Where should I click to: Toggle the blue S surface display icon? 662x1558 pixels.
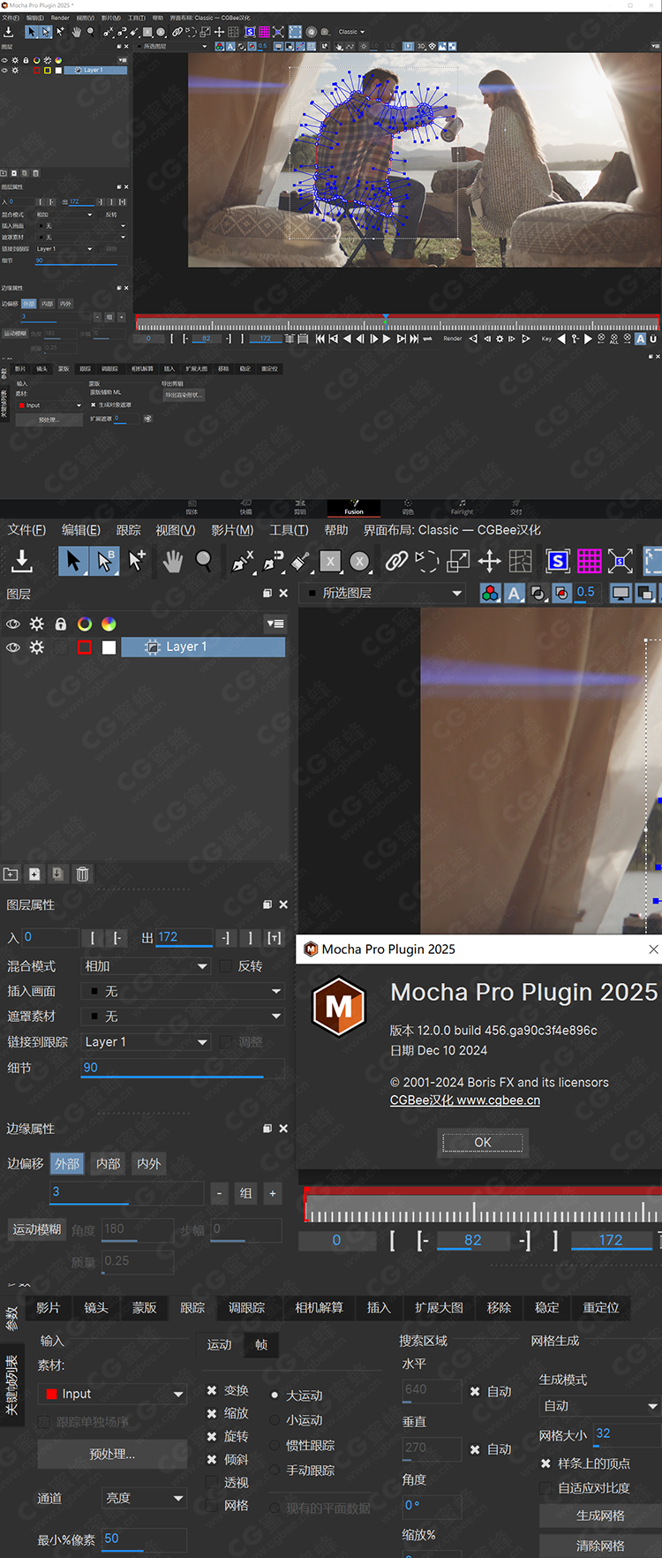tap(558, 561)
